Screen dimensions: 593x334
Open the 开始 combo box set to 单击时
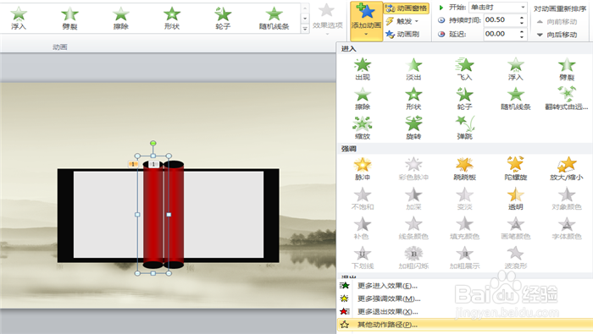[x=498, y=7]
